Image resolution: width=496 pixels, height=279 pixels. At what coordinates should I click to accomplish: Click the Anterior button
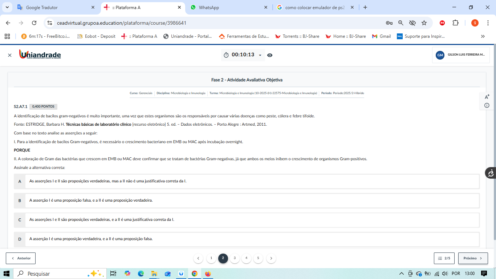(x=21, y=258)
